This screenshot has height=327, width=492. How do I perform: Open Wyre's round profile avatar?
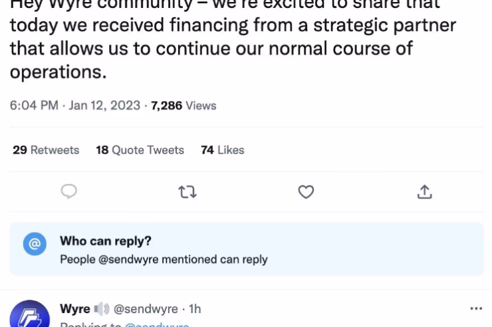point(30,314)
